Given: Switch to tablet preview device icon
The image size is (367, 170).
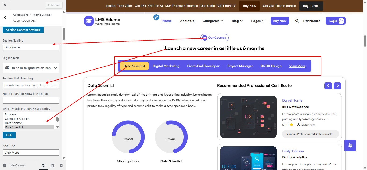Looking at the screenshot, I should [52, 165].
